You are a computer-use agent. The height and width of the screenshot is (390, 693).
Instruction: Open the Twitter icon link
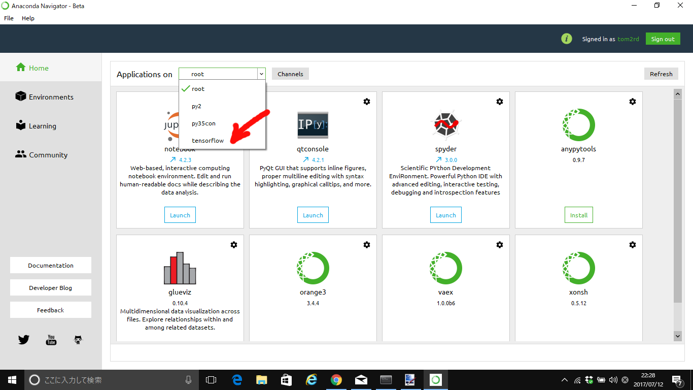[x=24, y=340]
